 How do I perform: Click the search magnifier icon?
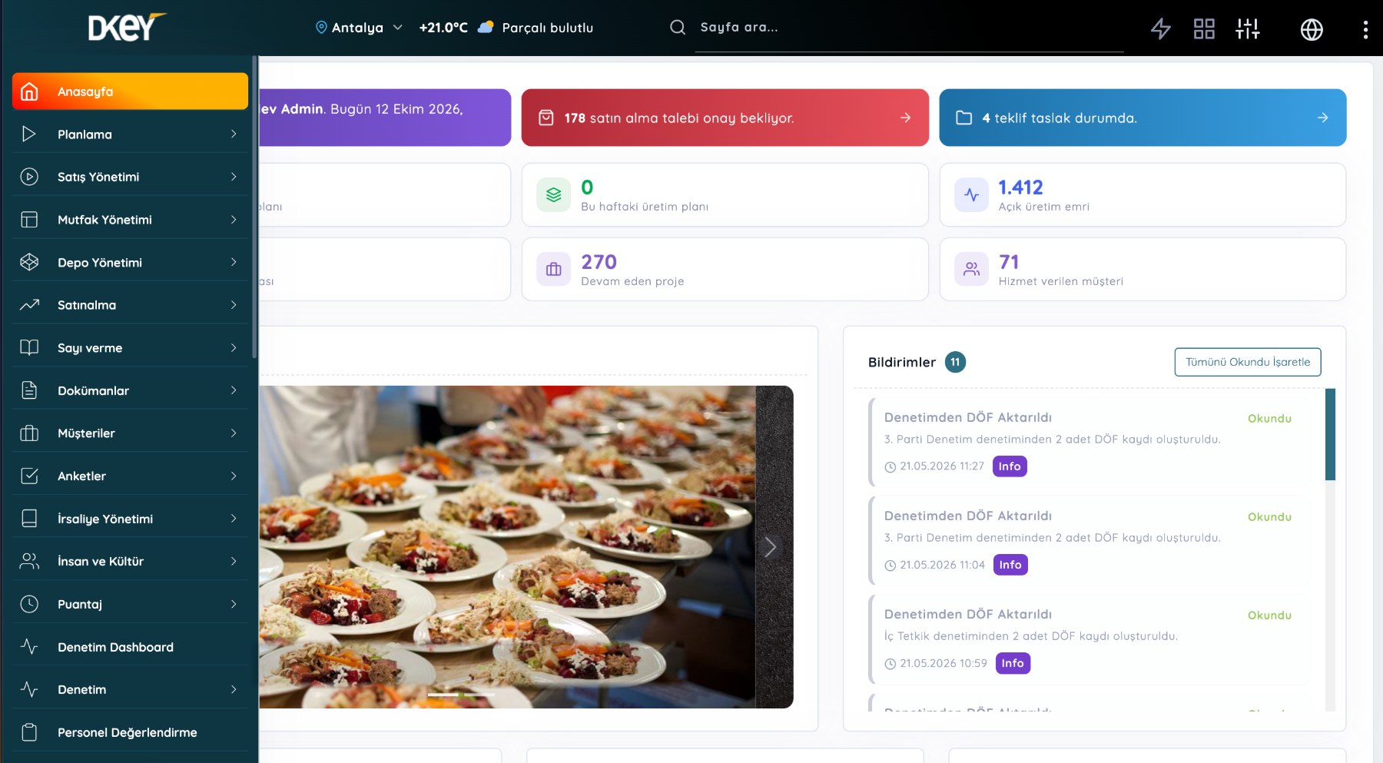point(677,28)
